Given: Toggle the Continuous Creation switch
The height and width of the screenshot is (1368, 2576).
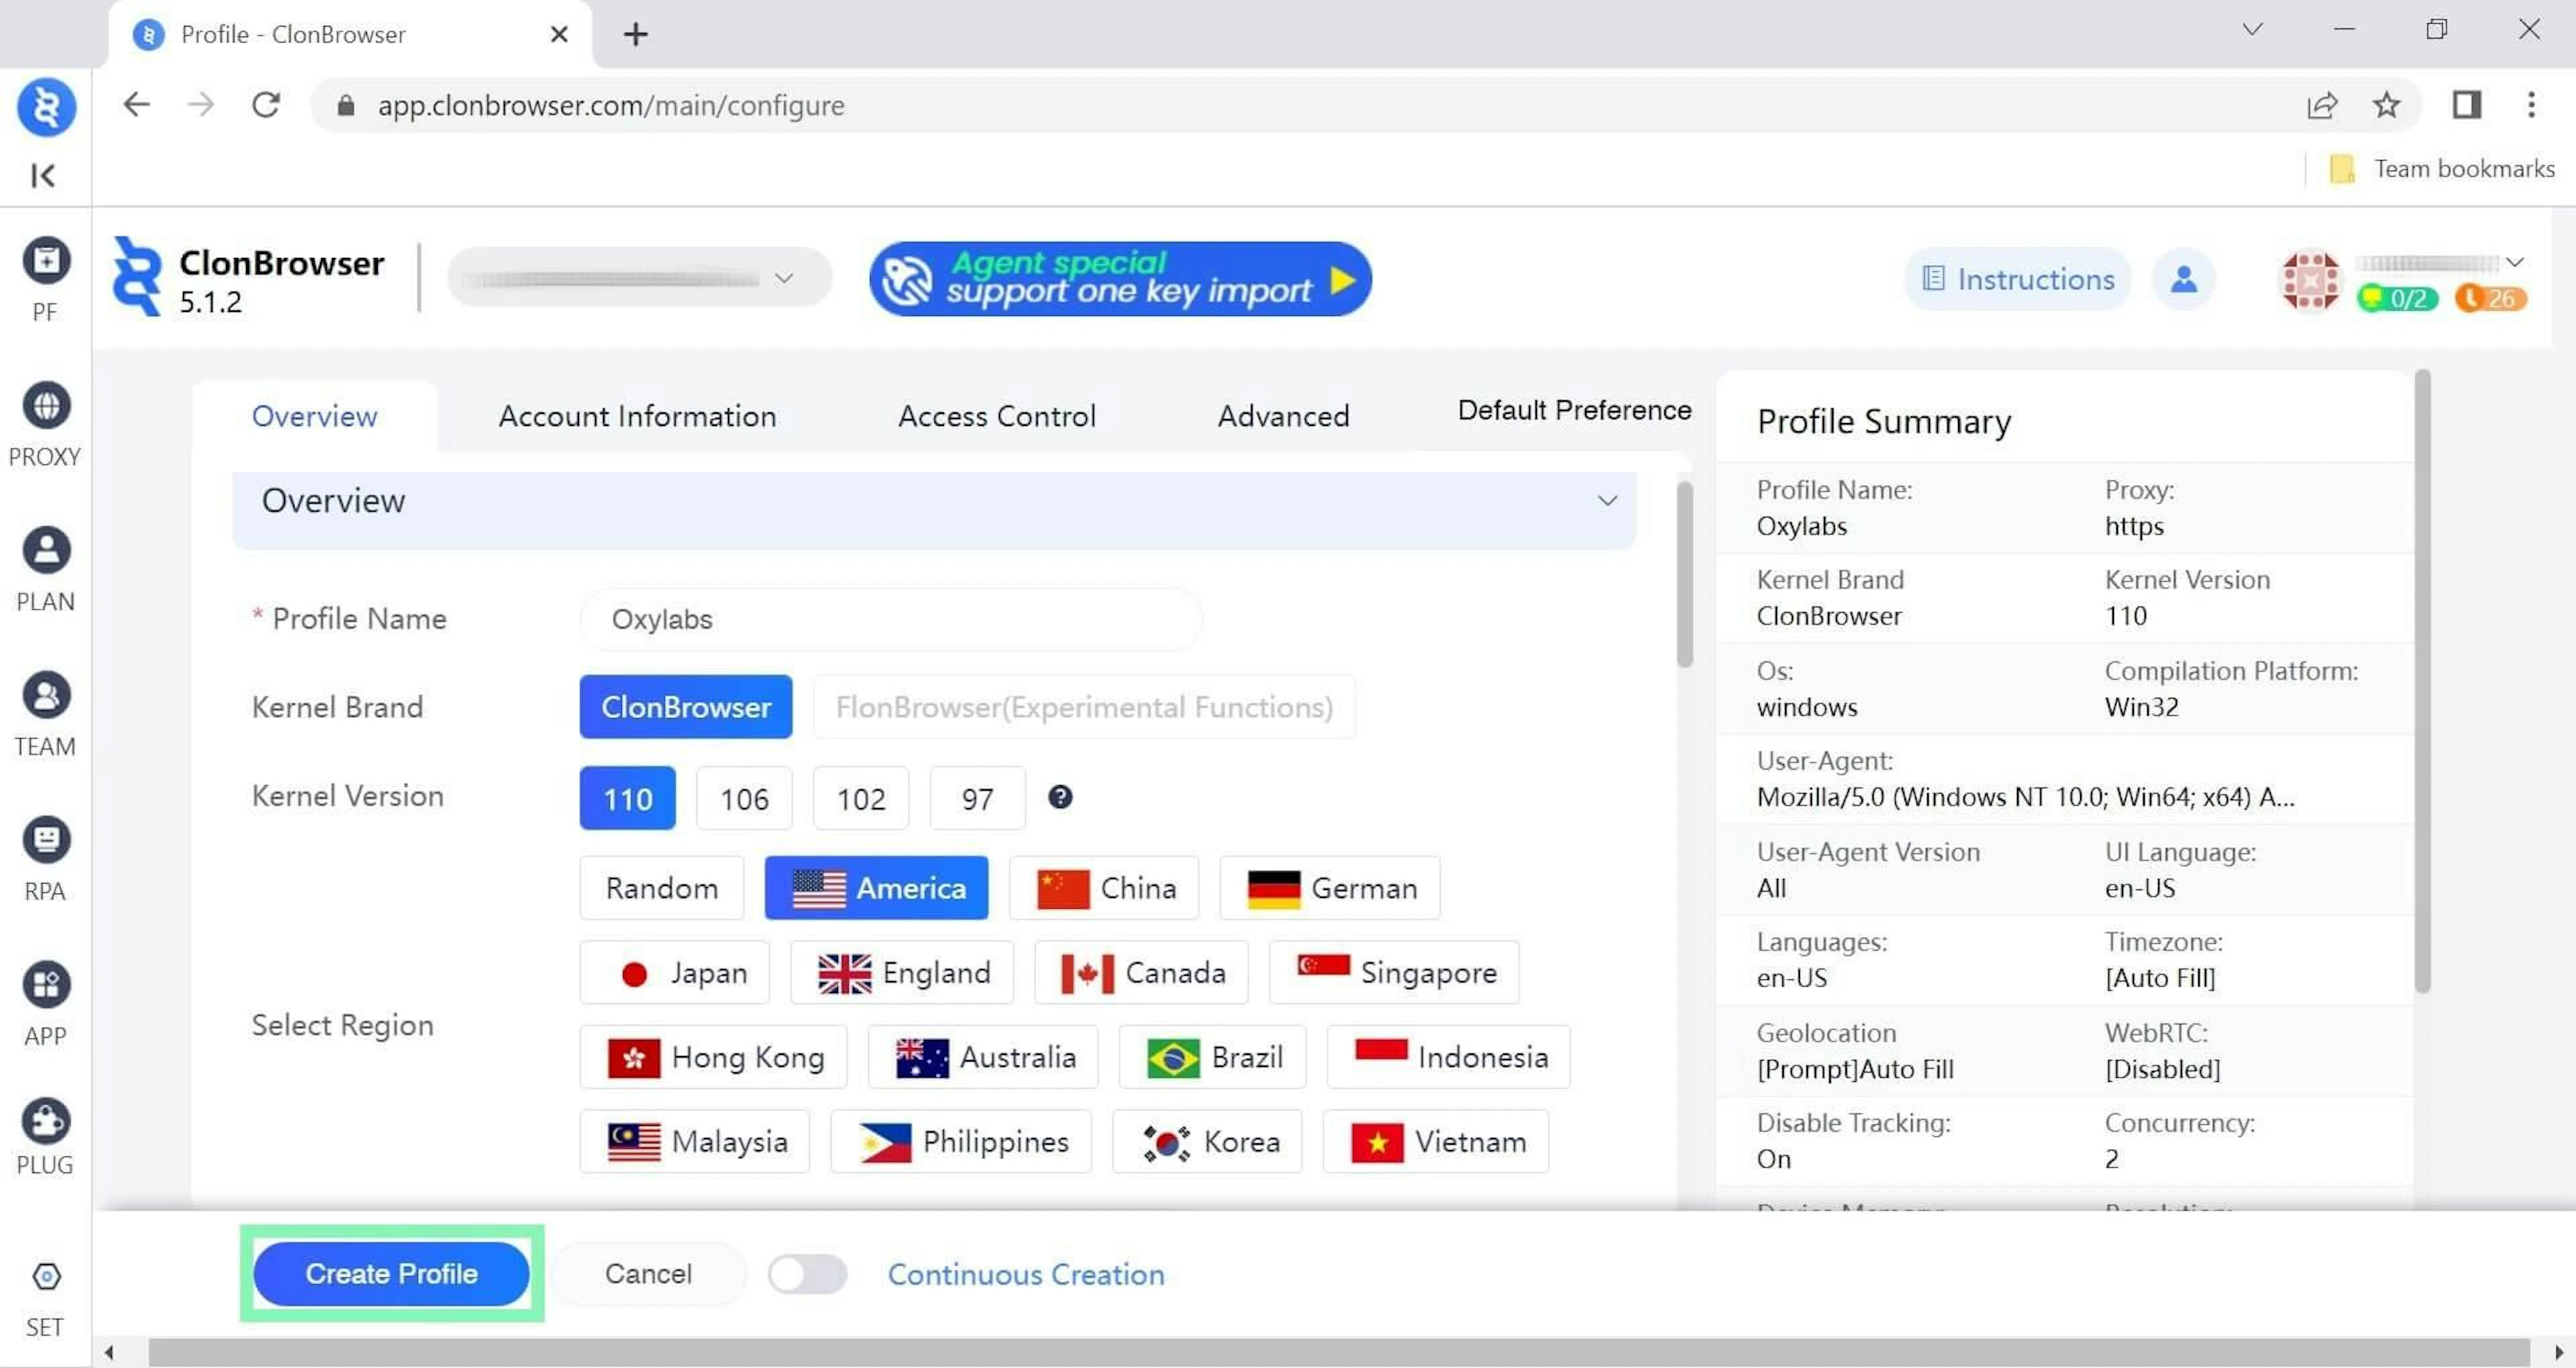Looking at the screenshot, I should [x=807, y=1274].
